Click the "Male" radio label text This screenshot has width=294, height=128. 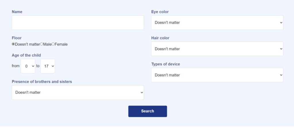[x=47, y=44]
